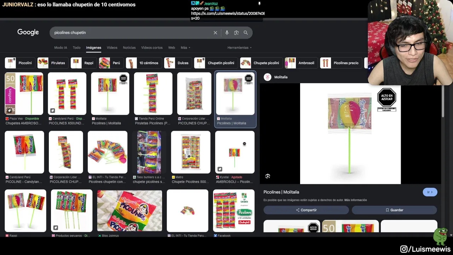
Task: Apply the Dulces filter chip
Action: pos(178,63)
